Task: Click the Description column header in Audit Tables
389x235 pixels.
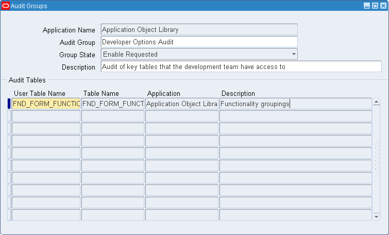Action: pos(238,94)
